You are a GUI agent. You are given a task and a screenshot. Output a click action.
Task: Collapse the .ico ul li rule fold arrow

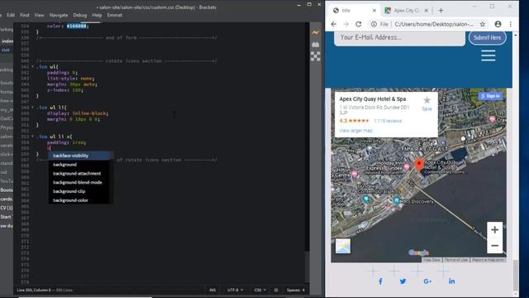pyautogui.click(x=33, y=108)
